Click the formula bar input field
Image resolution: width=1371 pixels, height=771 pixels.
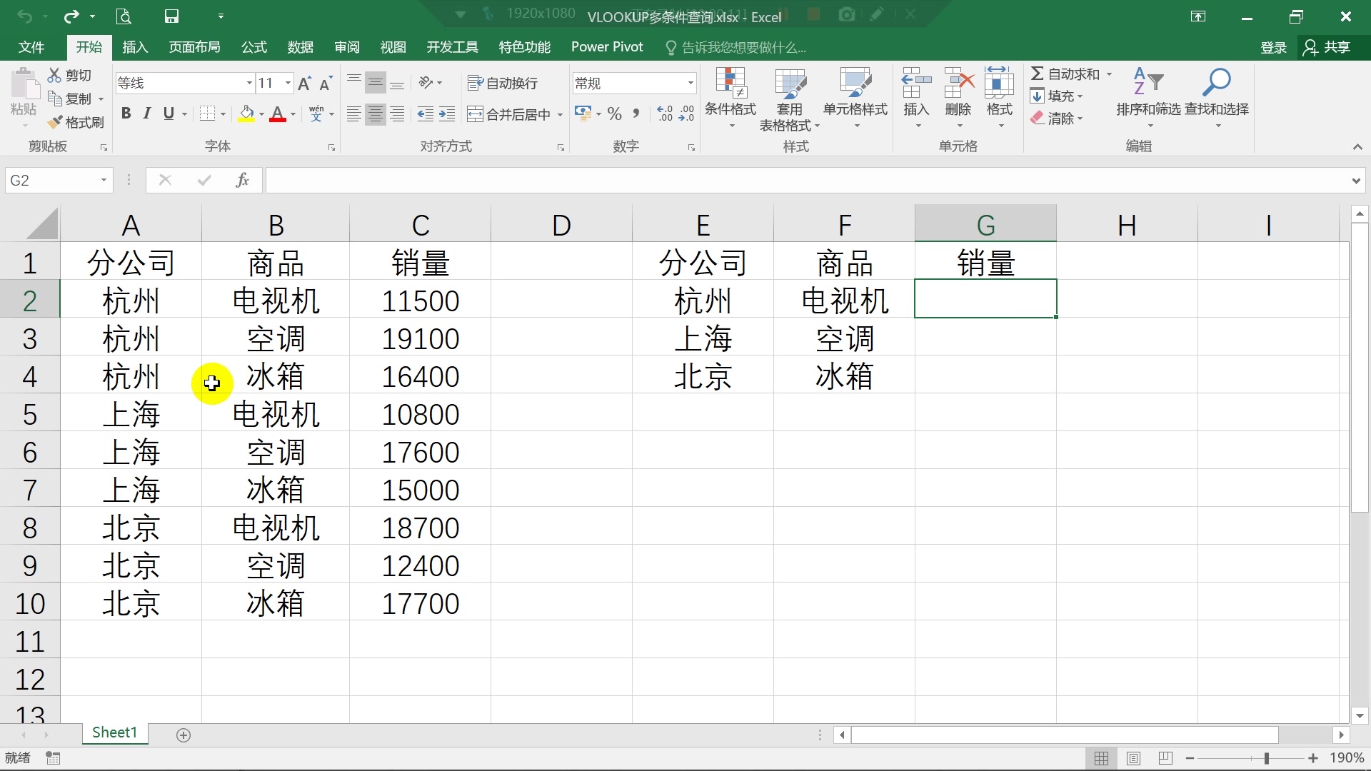807,180
